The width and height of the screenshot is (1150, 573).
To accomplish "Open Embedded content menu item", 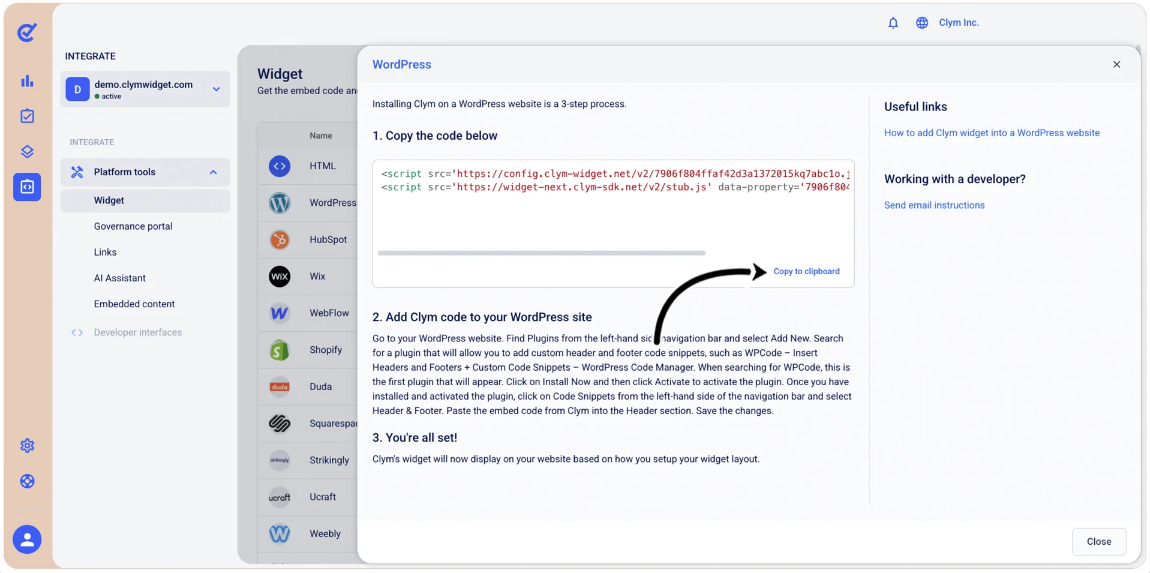I will click(134, 304).
